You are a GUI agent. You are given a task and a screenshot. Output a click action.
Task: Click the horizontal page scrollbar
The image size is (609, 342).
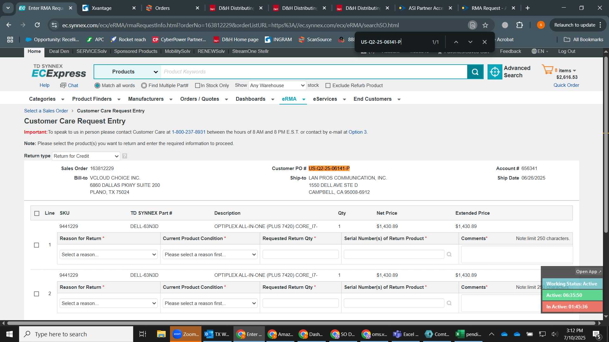301,323
